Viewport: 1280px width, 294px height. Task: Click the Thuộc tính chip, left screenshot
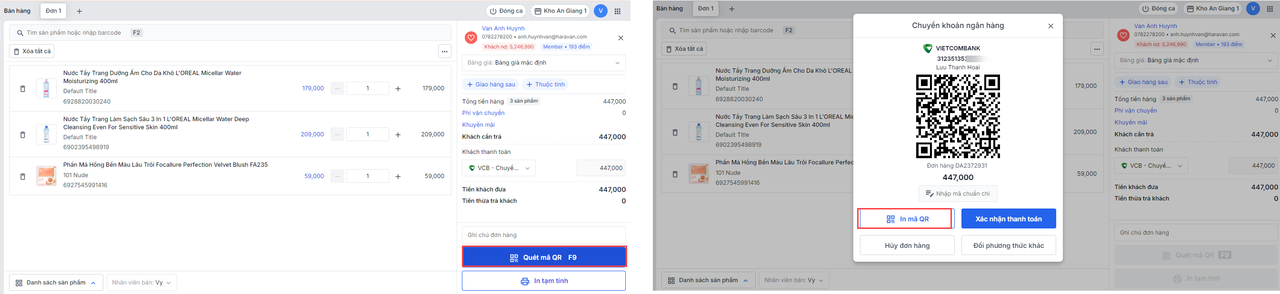[545, 84]
